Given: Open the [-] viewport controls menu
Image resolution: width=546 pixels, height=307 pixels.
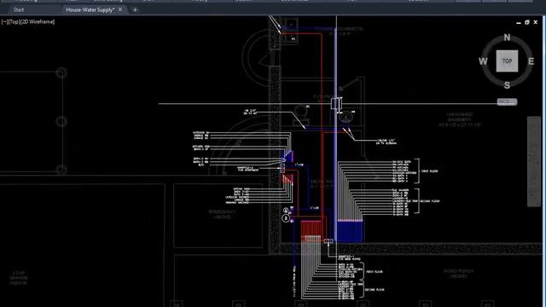Looking at the screenshot, I should click(4, 21).
